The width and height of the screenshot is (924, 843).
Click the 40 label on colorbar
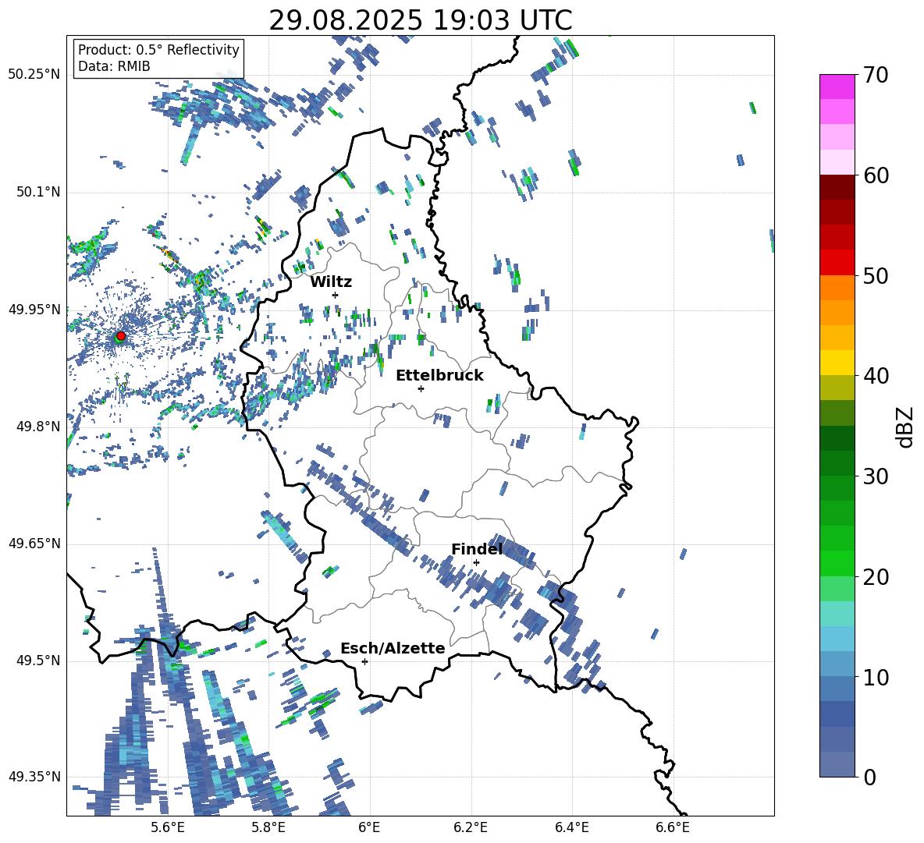point(876,376)
